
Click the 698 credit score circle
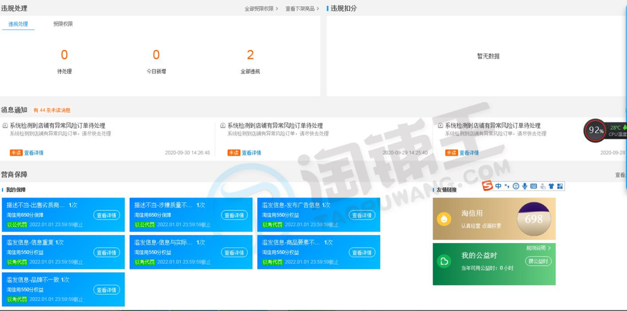click(533, 219)
